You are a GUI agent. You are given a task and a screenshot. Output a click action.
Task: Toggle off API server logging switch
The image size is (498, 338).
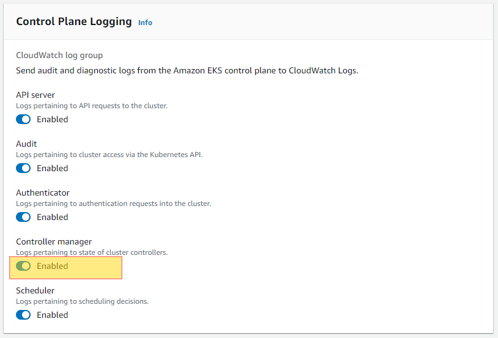point(23,119)
